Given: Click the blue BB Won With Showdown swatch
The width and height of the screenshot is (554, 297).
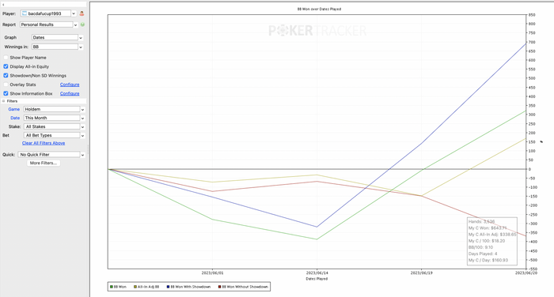Looking at the screenshot, I should [x=168, y=287].
